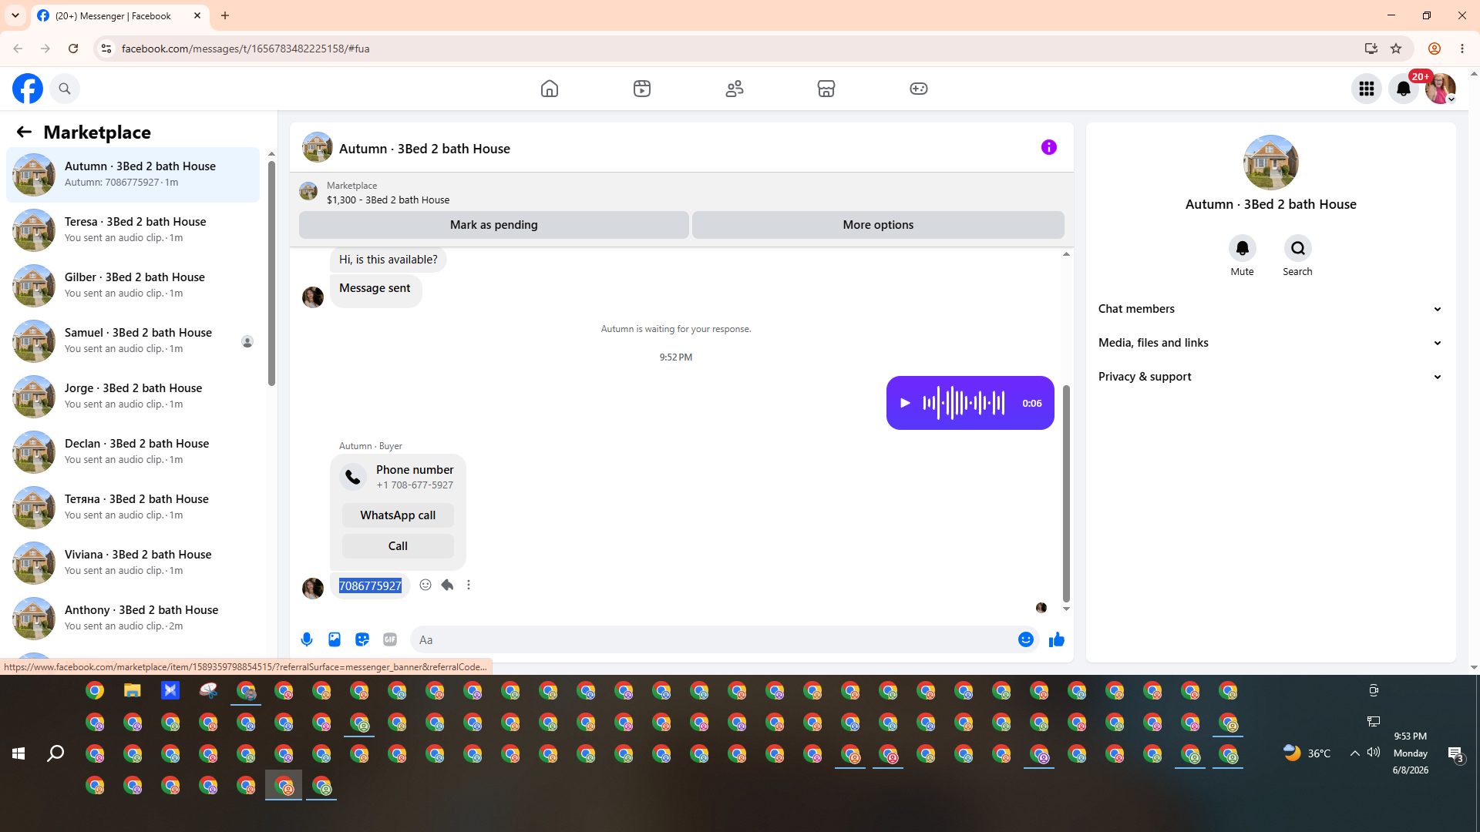Viewport: 1480px width, 832px height.
Task: Open Declan's 3Bed 2 bath House chat
Action: 133,451
